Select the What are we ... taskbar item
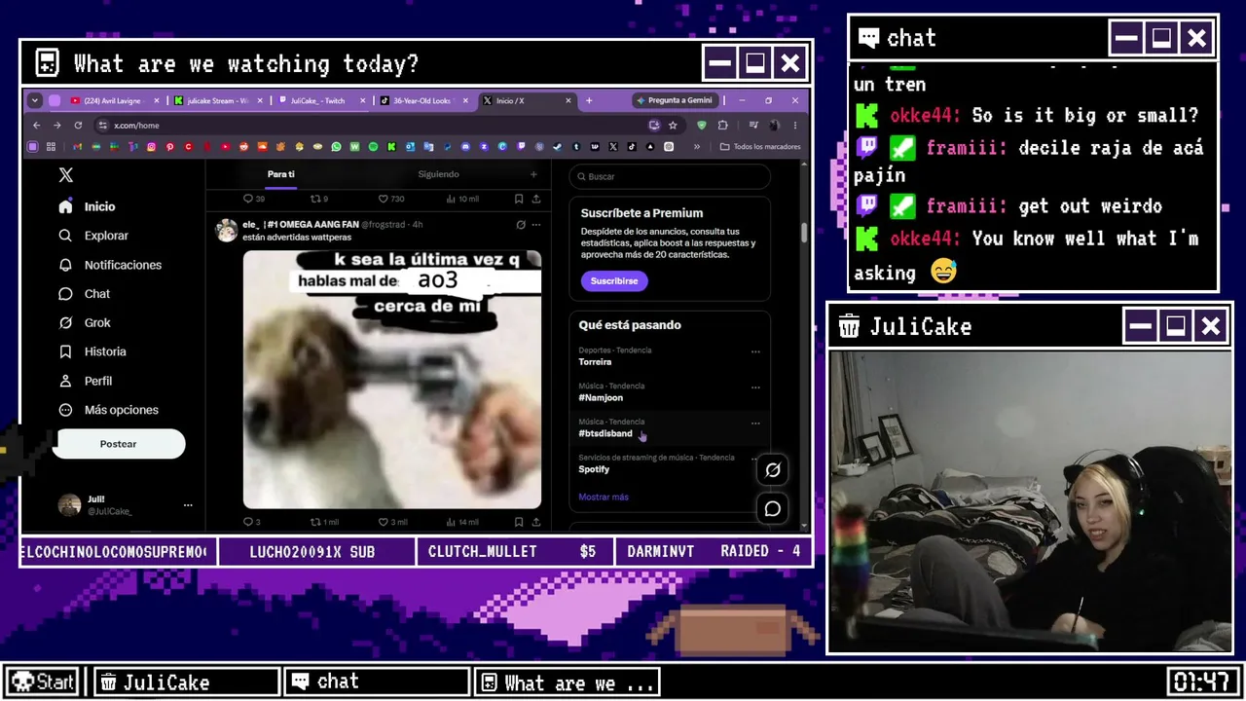1246x701 pixels. pyautogui.click(x=568, y=682)
